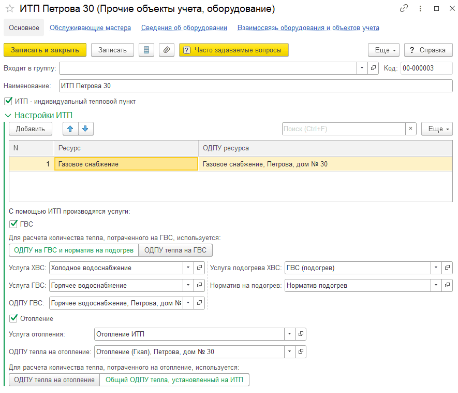Switch to Сведения об оборудовании tab
Image resolution: width=458 pixels, height=393 pixels.
click(184, 28)
